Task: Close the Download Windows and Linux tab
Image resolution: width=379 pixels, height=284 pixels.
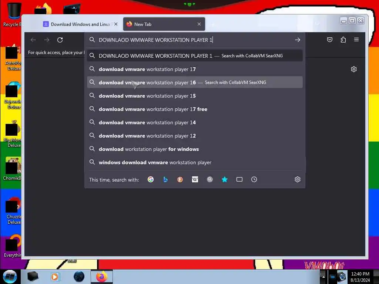Action: coord(116,24)
